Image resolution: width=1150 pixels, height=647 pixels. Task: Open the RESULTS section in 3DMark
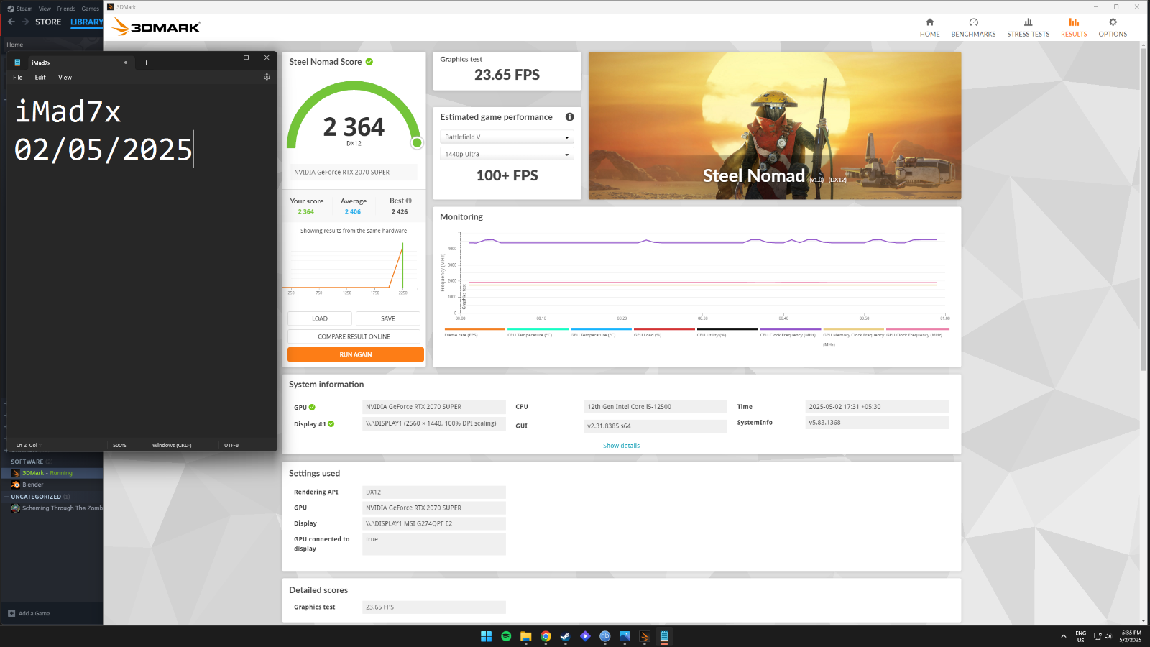1074,27
